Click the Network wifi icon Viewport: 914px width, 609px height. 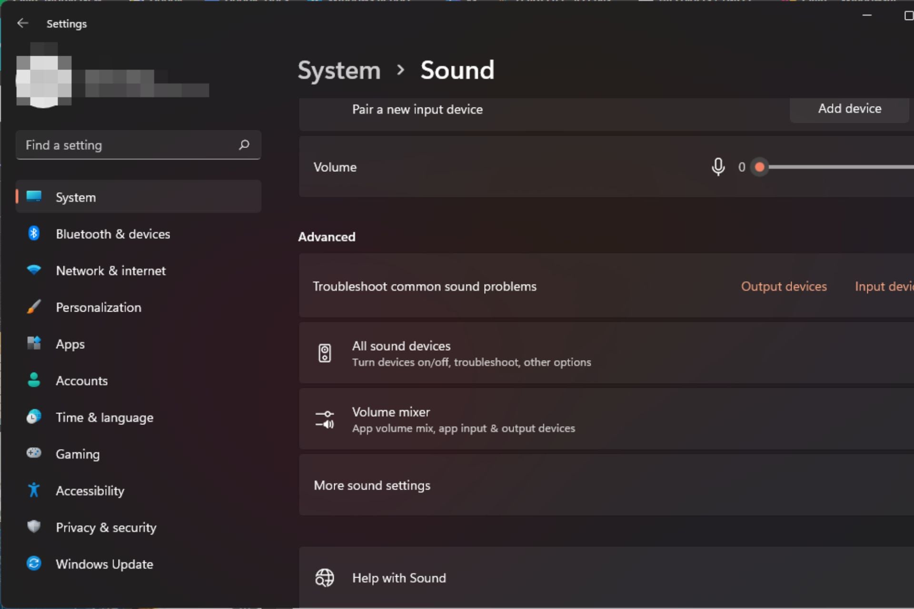[34, 270]
